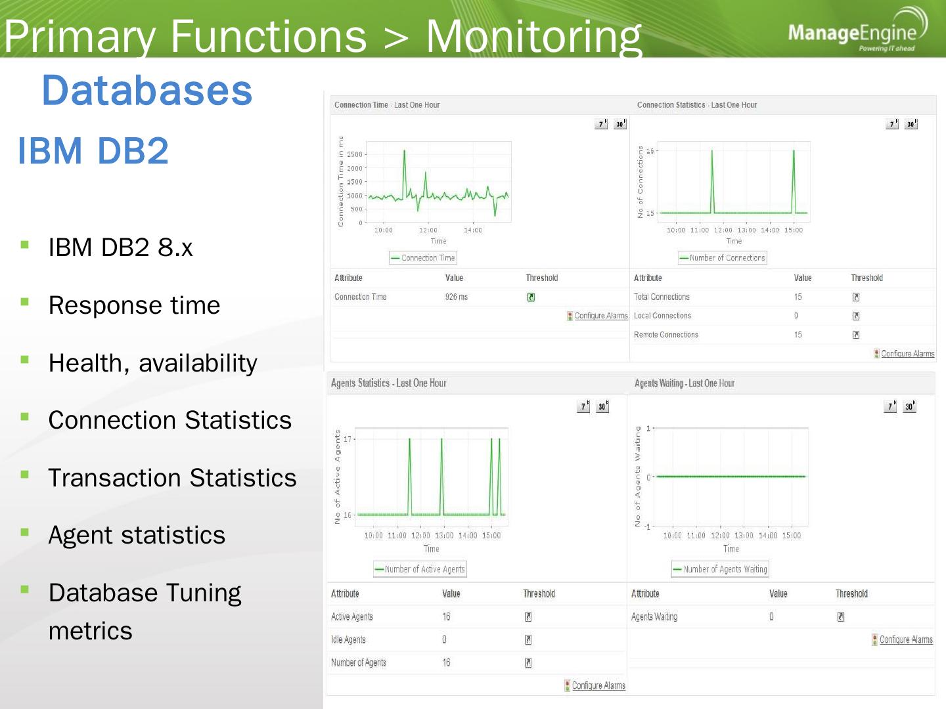Select the 'Database Tuning metrics' bullet
946x709 pixels.
(145, 612)
